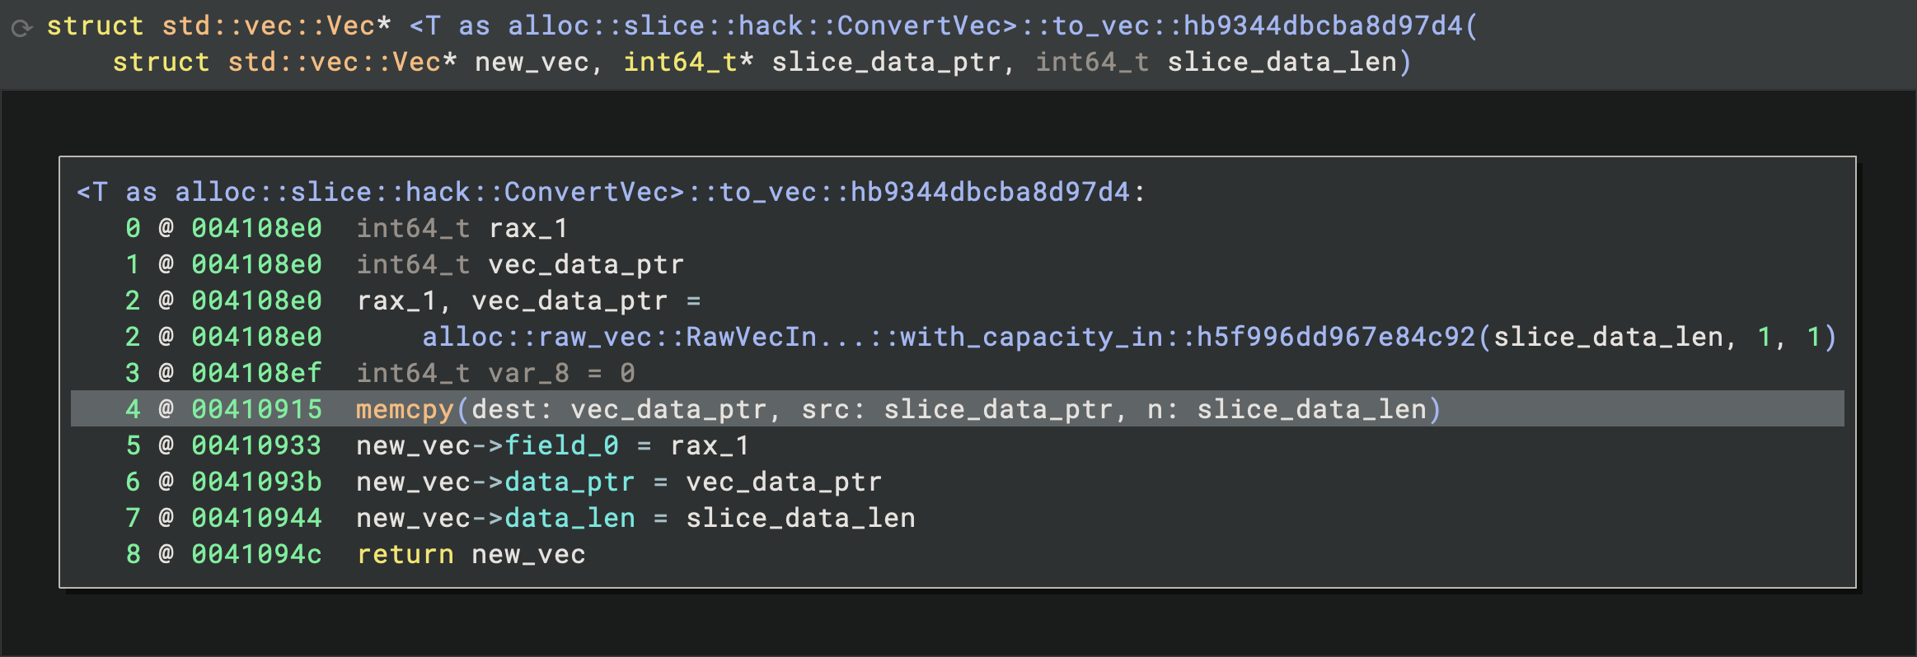Image resolution: width=1917 pixels, height=657 pixels.
Task: Click the memcpy function call
Action: point(404,409)
